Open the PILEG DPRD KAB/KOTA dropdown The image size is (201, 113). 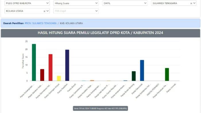[x=27, y=3]
